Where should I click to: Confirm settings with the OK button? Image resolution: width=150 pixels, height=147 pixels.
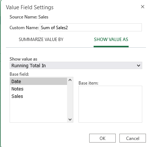coord(102,138)
